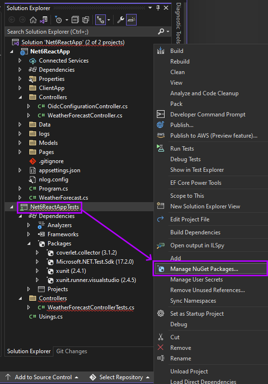Select xunit.runner.visualstudio (2.4.5) package

pyautogui.click(x=96, y=280)
